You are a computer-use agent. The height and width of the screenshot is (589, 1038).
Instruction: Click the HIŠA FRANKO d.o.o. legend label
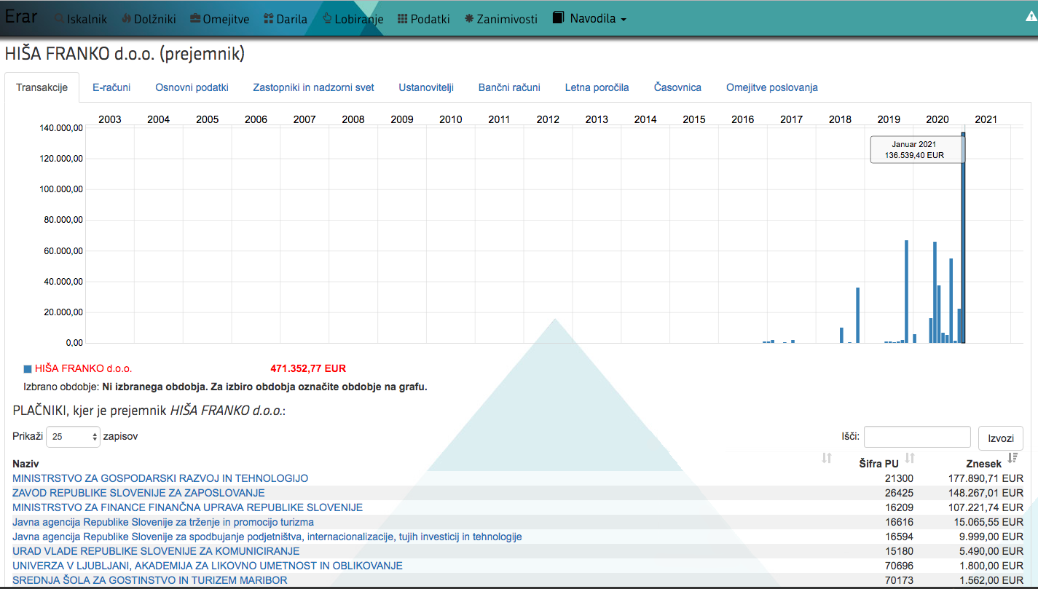[x=84, y=369]
